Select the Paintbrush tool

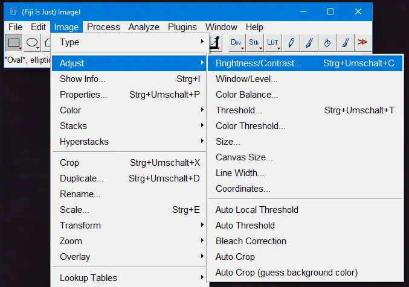click(x=309, y=42)
